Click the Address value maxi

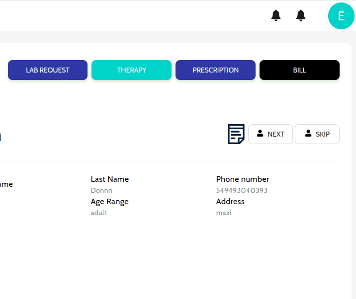[x=224, y=213]
